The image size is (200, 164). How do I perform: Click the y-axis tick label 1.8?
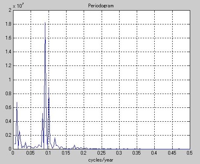(8, 24)
